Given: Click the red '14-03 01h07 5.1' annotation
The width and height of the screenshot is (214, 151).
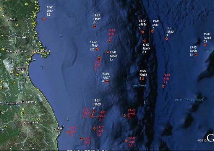Looking at the screenshot, I should pos(131,114).
